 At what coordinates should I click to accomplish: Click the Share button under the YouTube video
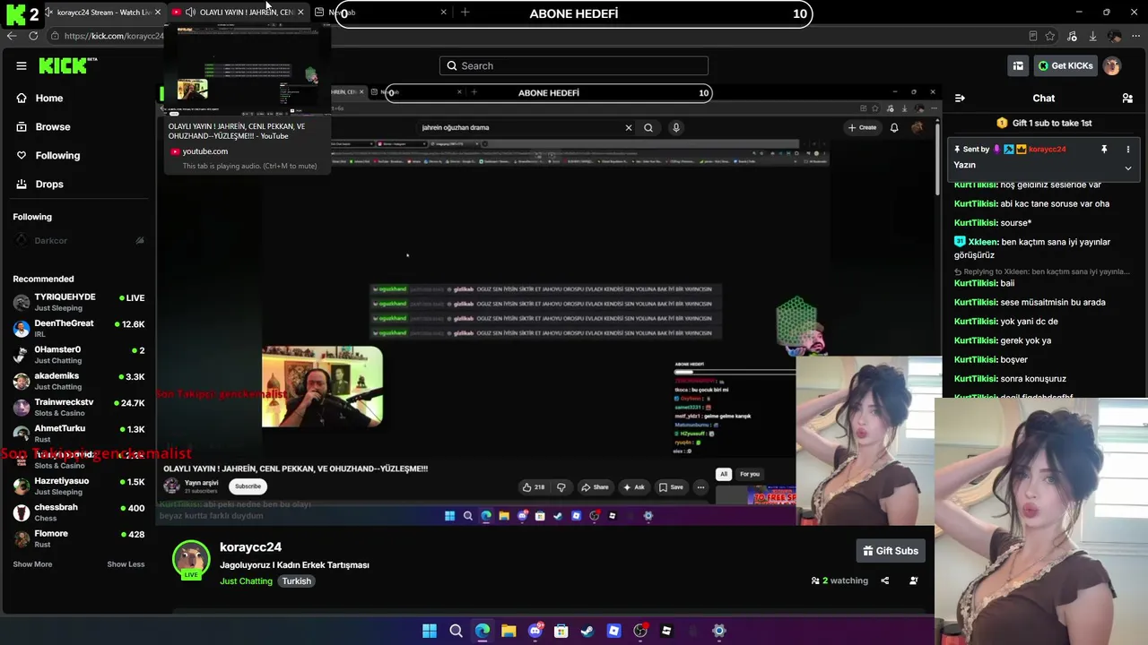(595, 487)
